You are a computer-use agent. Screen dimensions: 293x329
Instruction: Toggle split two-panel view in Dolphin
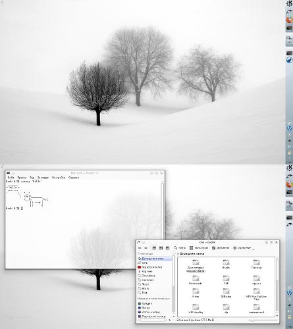coord(221,248)
